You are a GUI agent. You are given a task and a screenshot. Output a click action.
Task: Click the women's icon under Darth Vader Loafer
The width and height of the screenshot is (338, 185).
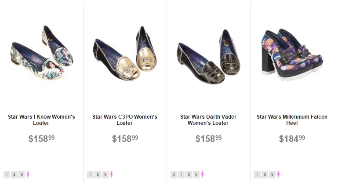(x=203, y=174)
